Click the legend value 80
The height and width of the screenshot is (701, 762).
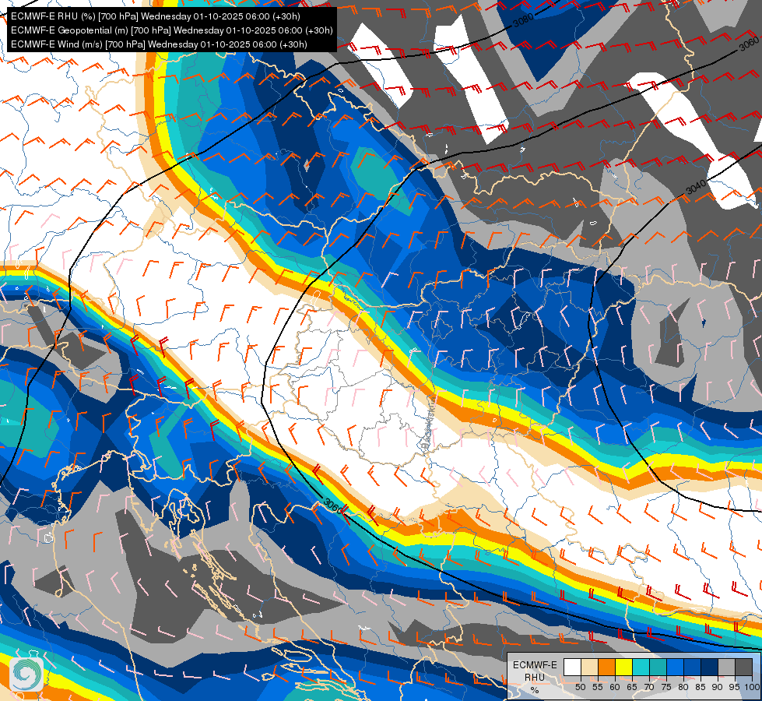click(x=683, y=687)
